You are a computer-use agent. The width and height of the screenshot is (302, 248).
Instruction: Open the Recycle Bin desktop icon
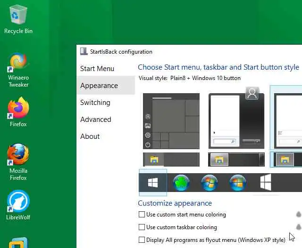[x=18, y=20]
